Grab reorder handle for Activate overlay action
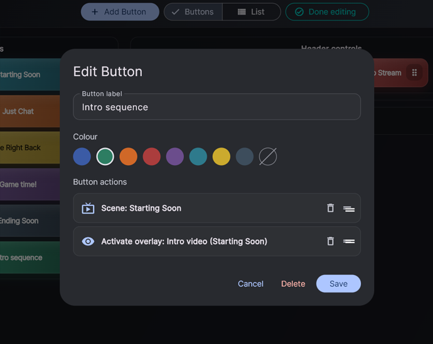This screenshot has width=433, height=344. [x=349, y=242]
